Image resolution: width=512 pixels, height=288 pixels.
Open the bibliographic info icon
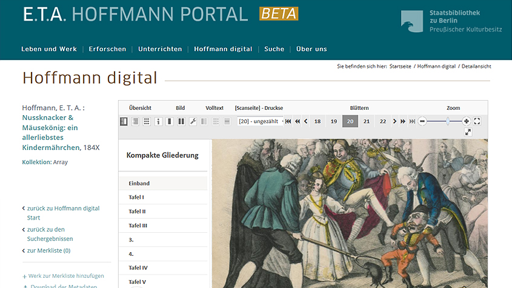pyautogui.click(x=158, y=121)
